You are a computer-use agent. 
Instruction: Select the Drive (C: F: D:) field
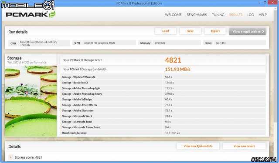click(x=240, y=43)
